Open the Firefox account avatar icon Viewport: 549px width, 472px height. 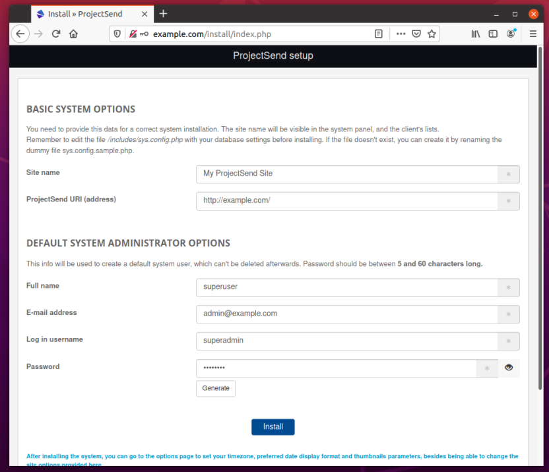(x=511, y=34)
